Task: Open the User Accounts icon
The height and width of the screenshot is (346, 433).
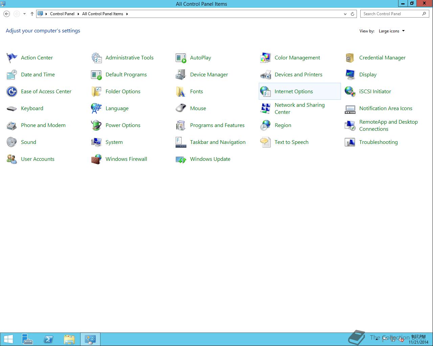Action: (x=12, y=159)
